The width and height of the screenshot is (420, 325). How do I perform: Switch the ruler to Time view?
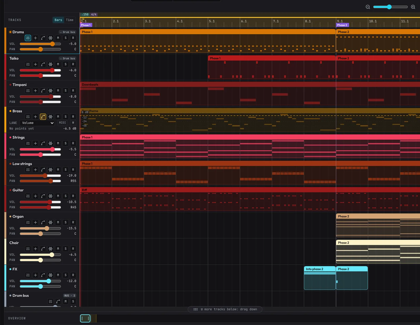70,20
